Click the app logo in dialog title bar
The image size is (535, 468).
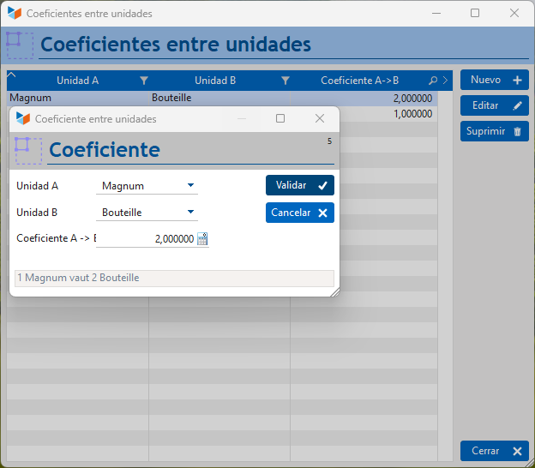[23, 118]
